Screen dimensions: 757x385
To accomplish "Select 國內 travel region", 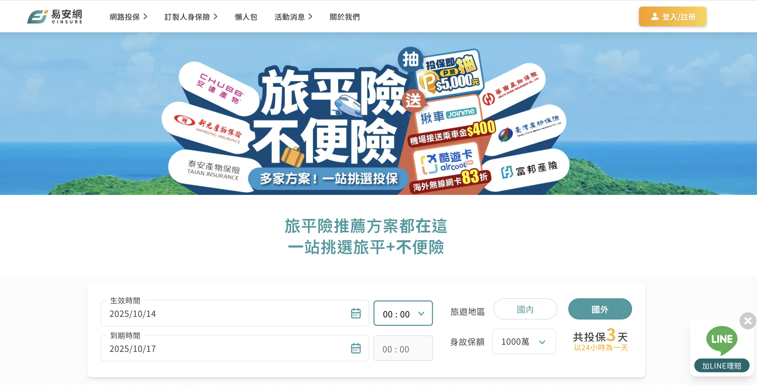I will coord(525,309).
